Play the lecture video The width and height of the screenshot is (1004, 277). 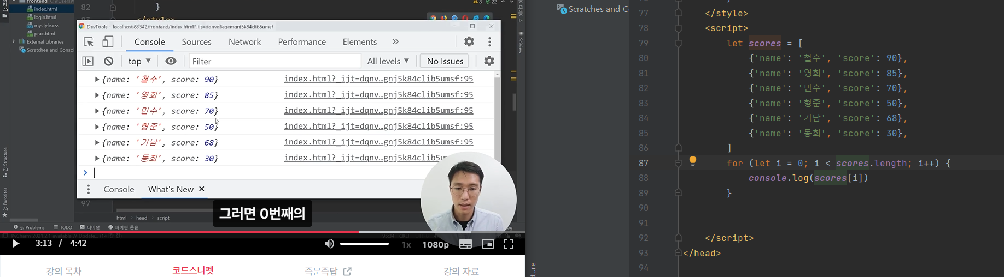pyautogui.click(x=16, y=243)
